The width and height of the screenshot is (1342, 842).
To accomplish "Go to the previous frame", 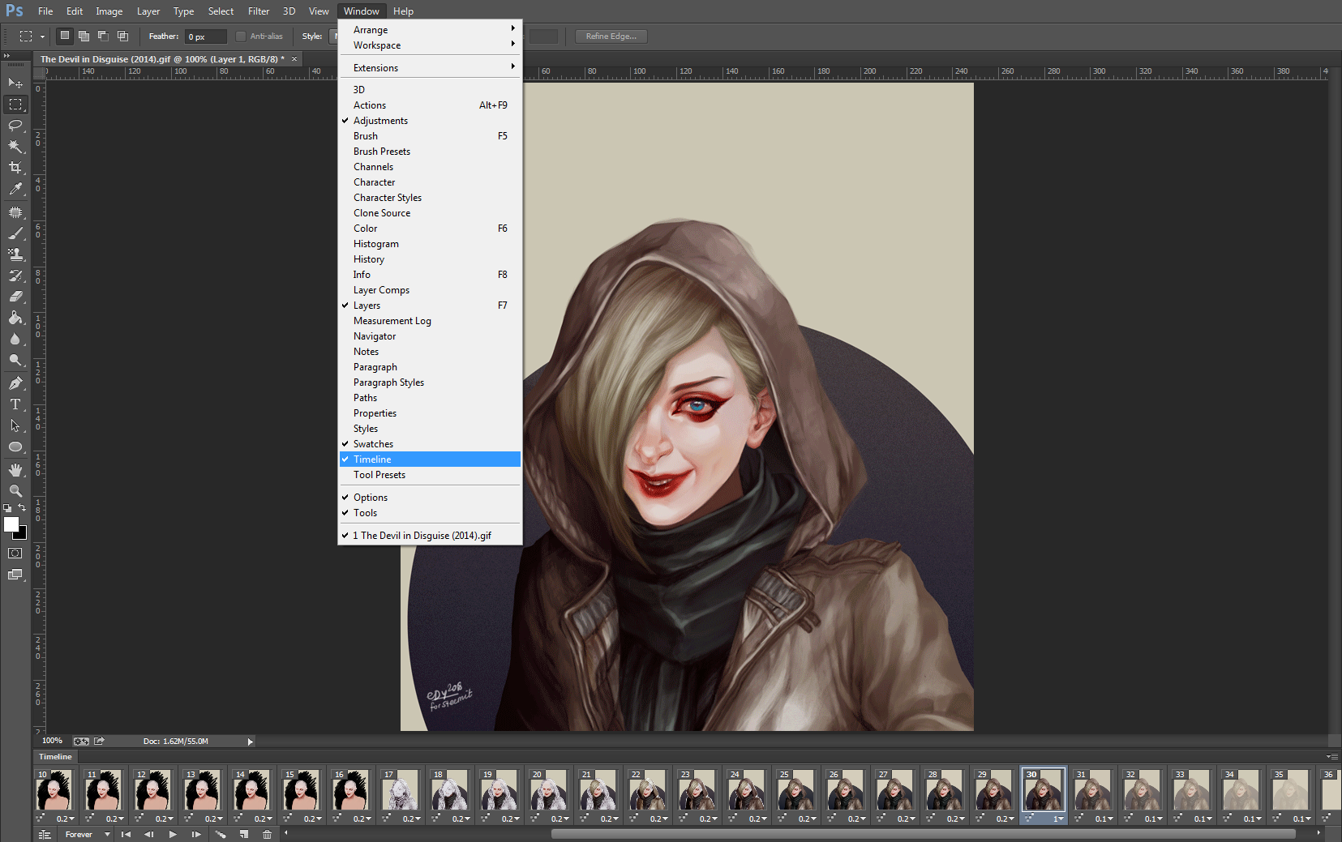I will point(149,834).
